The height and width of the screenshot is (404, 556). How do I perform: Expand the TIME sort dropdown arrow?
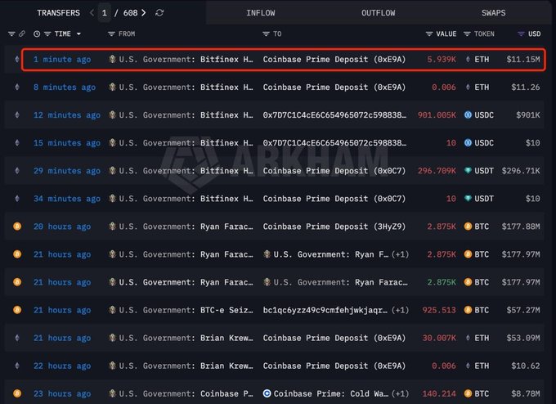pos(78,34)
